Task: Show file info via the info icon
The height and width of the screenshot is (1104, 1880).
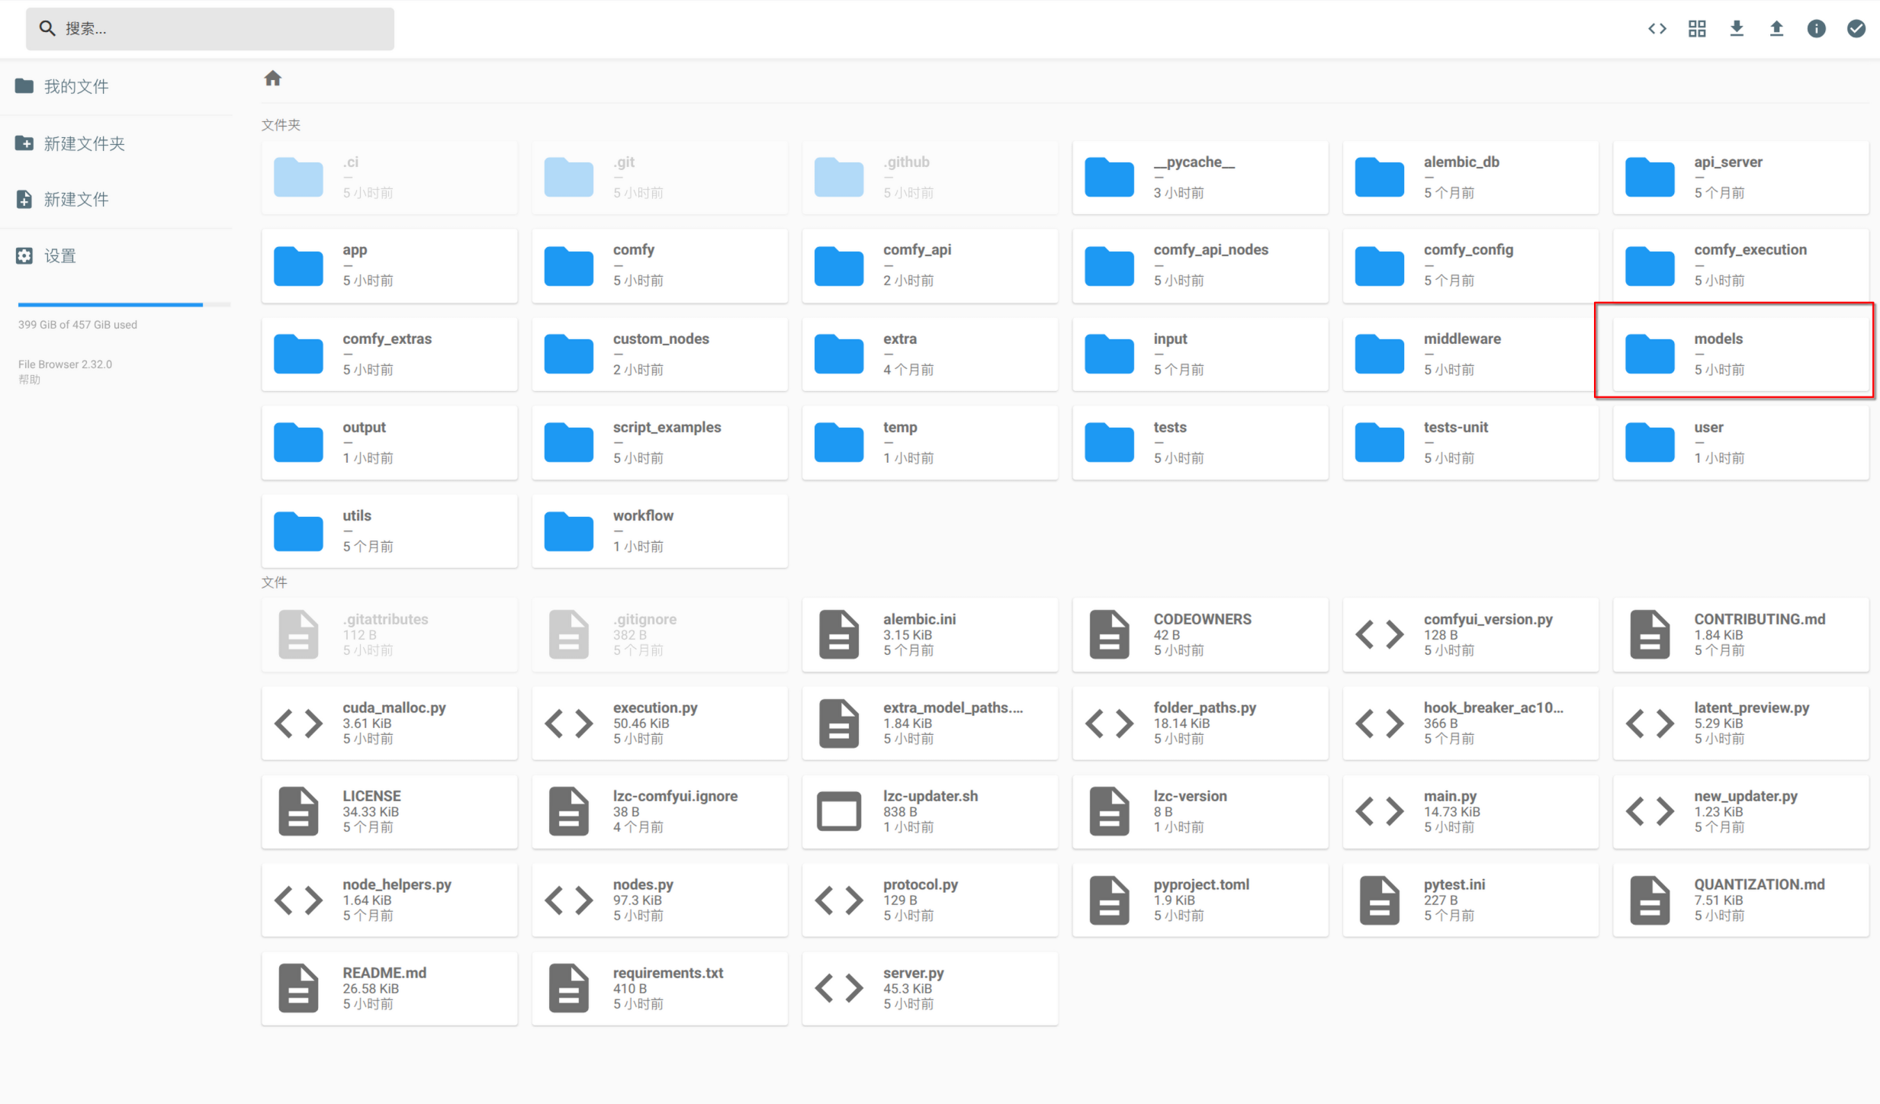Action: coord(1816,29)
